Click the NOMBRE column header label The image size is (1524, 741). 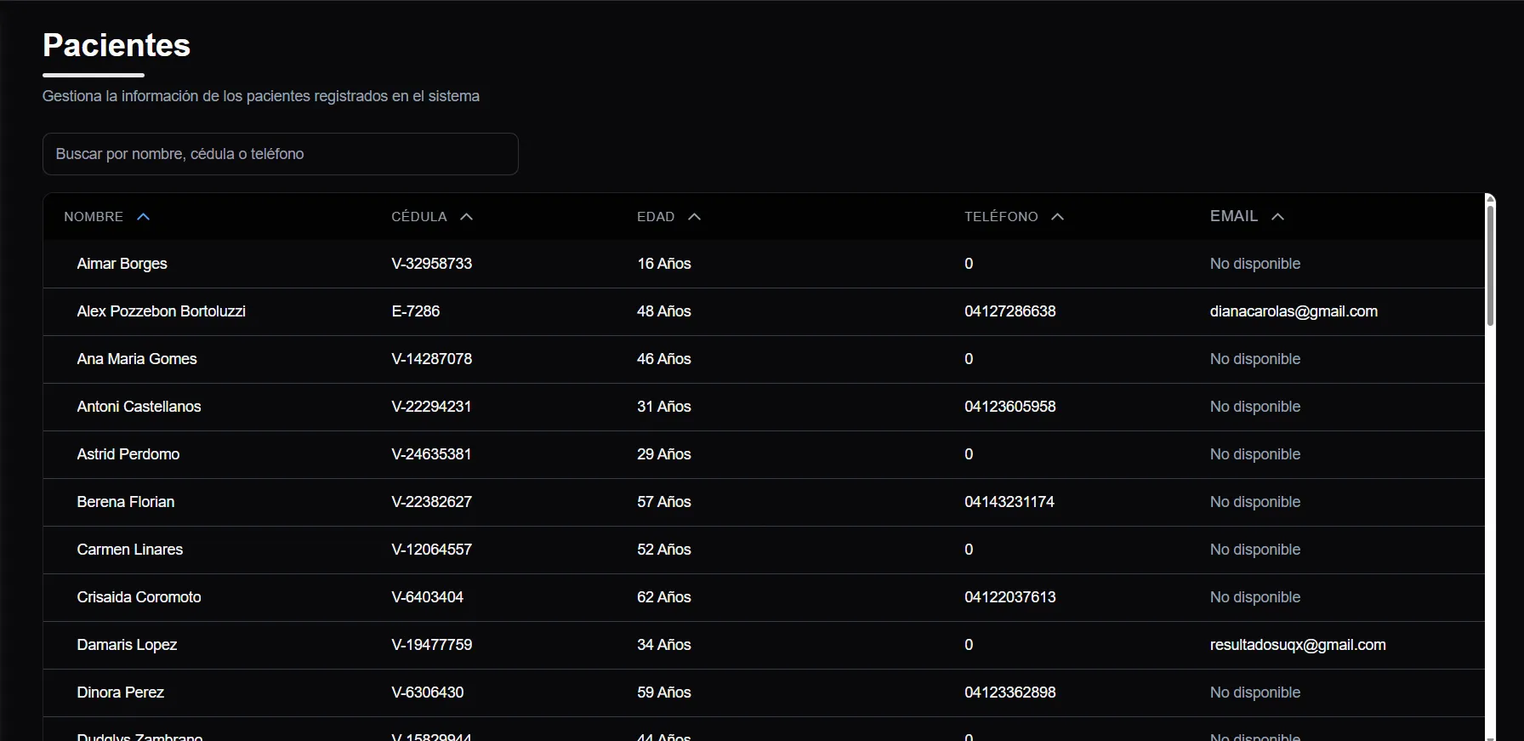94,217
